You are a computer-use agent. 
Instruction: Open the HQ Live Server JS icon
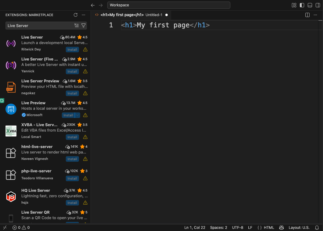coord(11,197)
